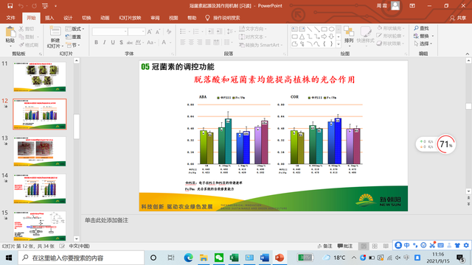Toggle Underline formatting
Image resolution: width=472 pixels, height=265 pixels.
113,43
